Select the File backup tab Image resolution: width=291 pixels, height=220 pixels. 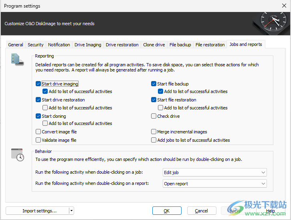click(x=180, y=45)
